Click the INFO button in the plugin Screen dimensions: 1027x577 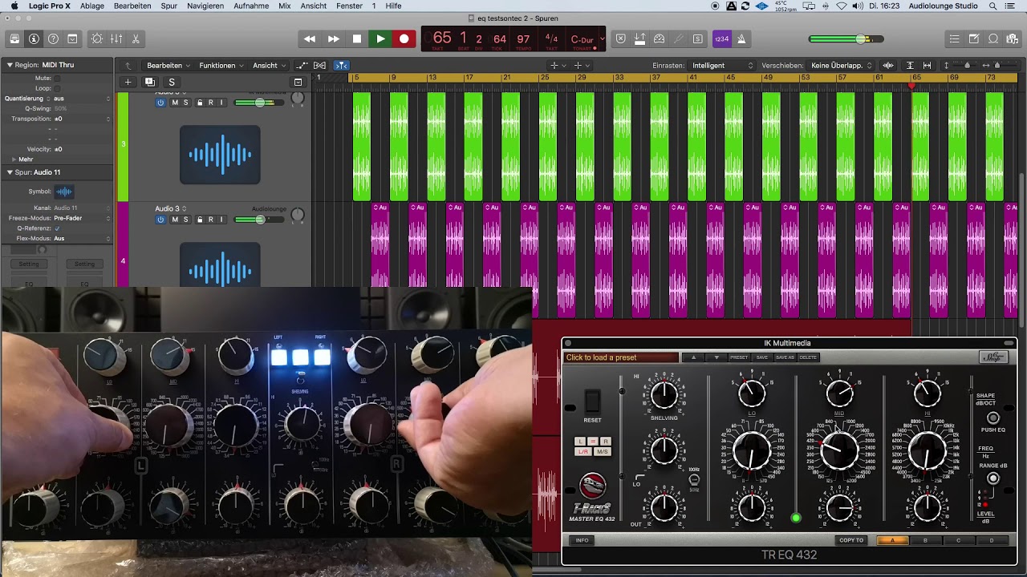point(582,540)
